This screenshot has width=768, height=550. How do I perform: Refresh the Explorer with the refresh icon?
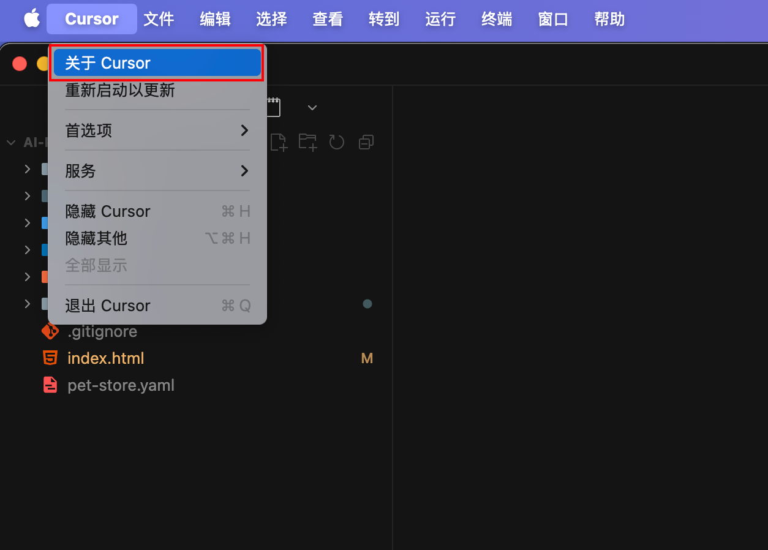[x=336, y=141]
